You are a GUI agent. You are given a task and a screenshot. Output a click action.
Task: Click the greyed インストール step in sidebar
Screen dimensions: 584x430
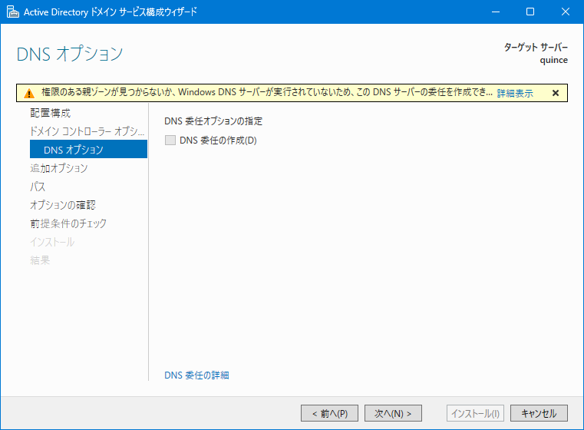tap(52, 242)
